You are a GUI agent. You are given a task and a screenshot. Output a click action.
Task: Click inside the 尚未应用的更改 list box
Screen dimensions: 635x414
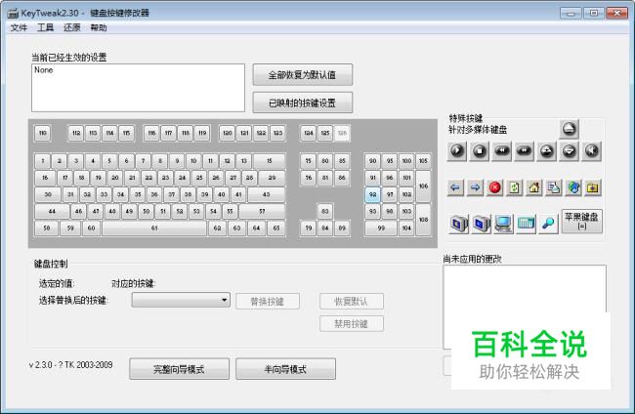[x=525, y=307]
